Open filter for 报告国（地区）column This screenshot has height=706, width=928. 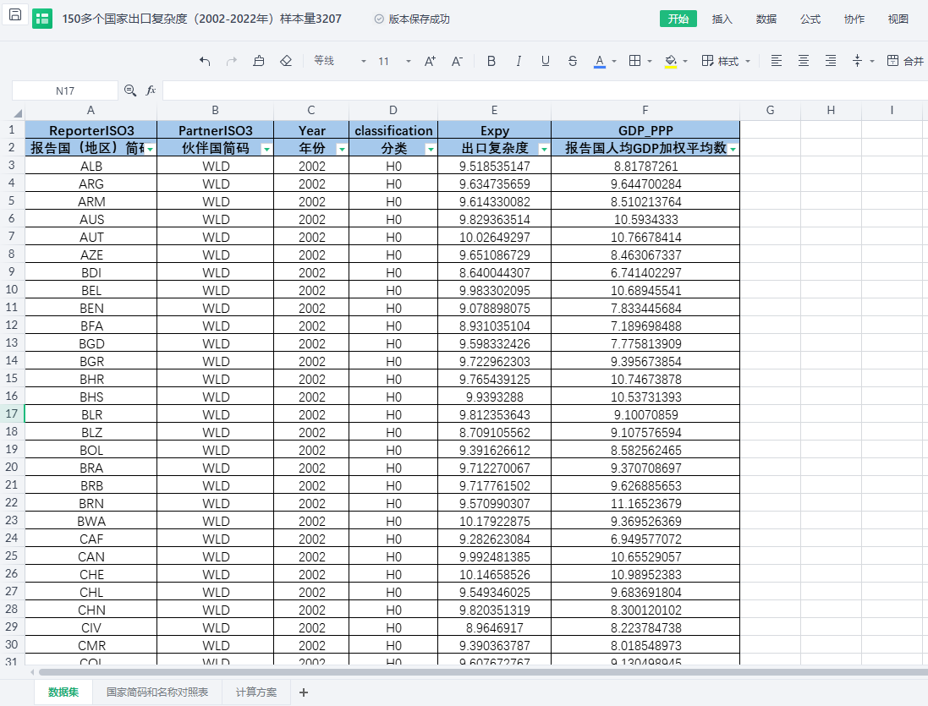point(151,149)
